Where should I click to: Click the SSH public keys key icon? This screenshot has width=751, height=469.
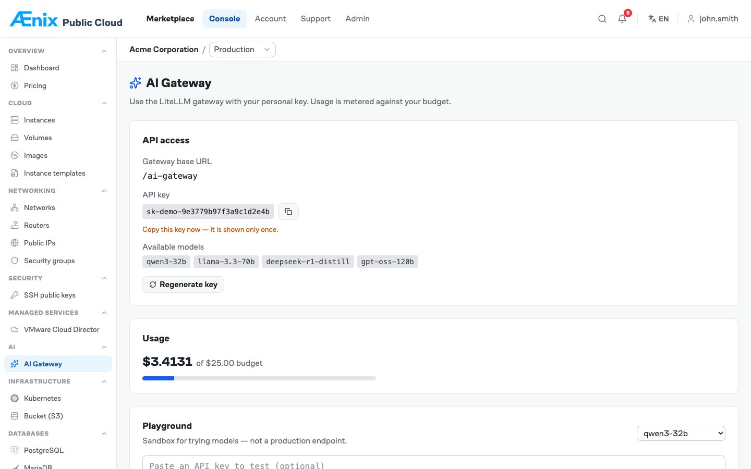(15, 295)
